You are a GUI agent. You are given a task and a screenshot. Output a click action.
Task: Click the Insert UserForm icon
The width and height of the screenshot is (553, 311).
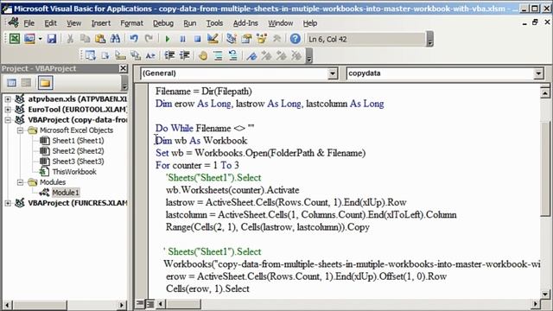[29, 38]
